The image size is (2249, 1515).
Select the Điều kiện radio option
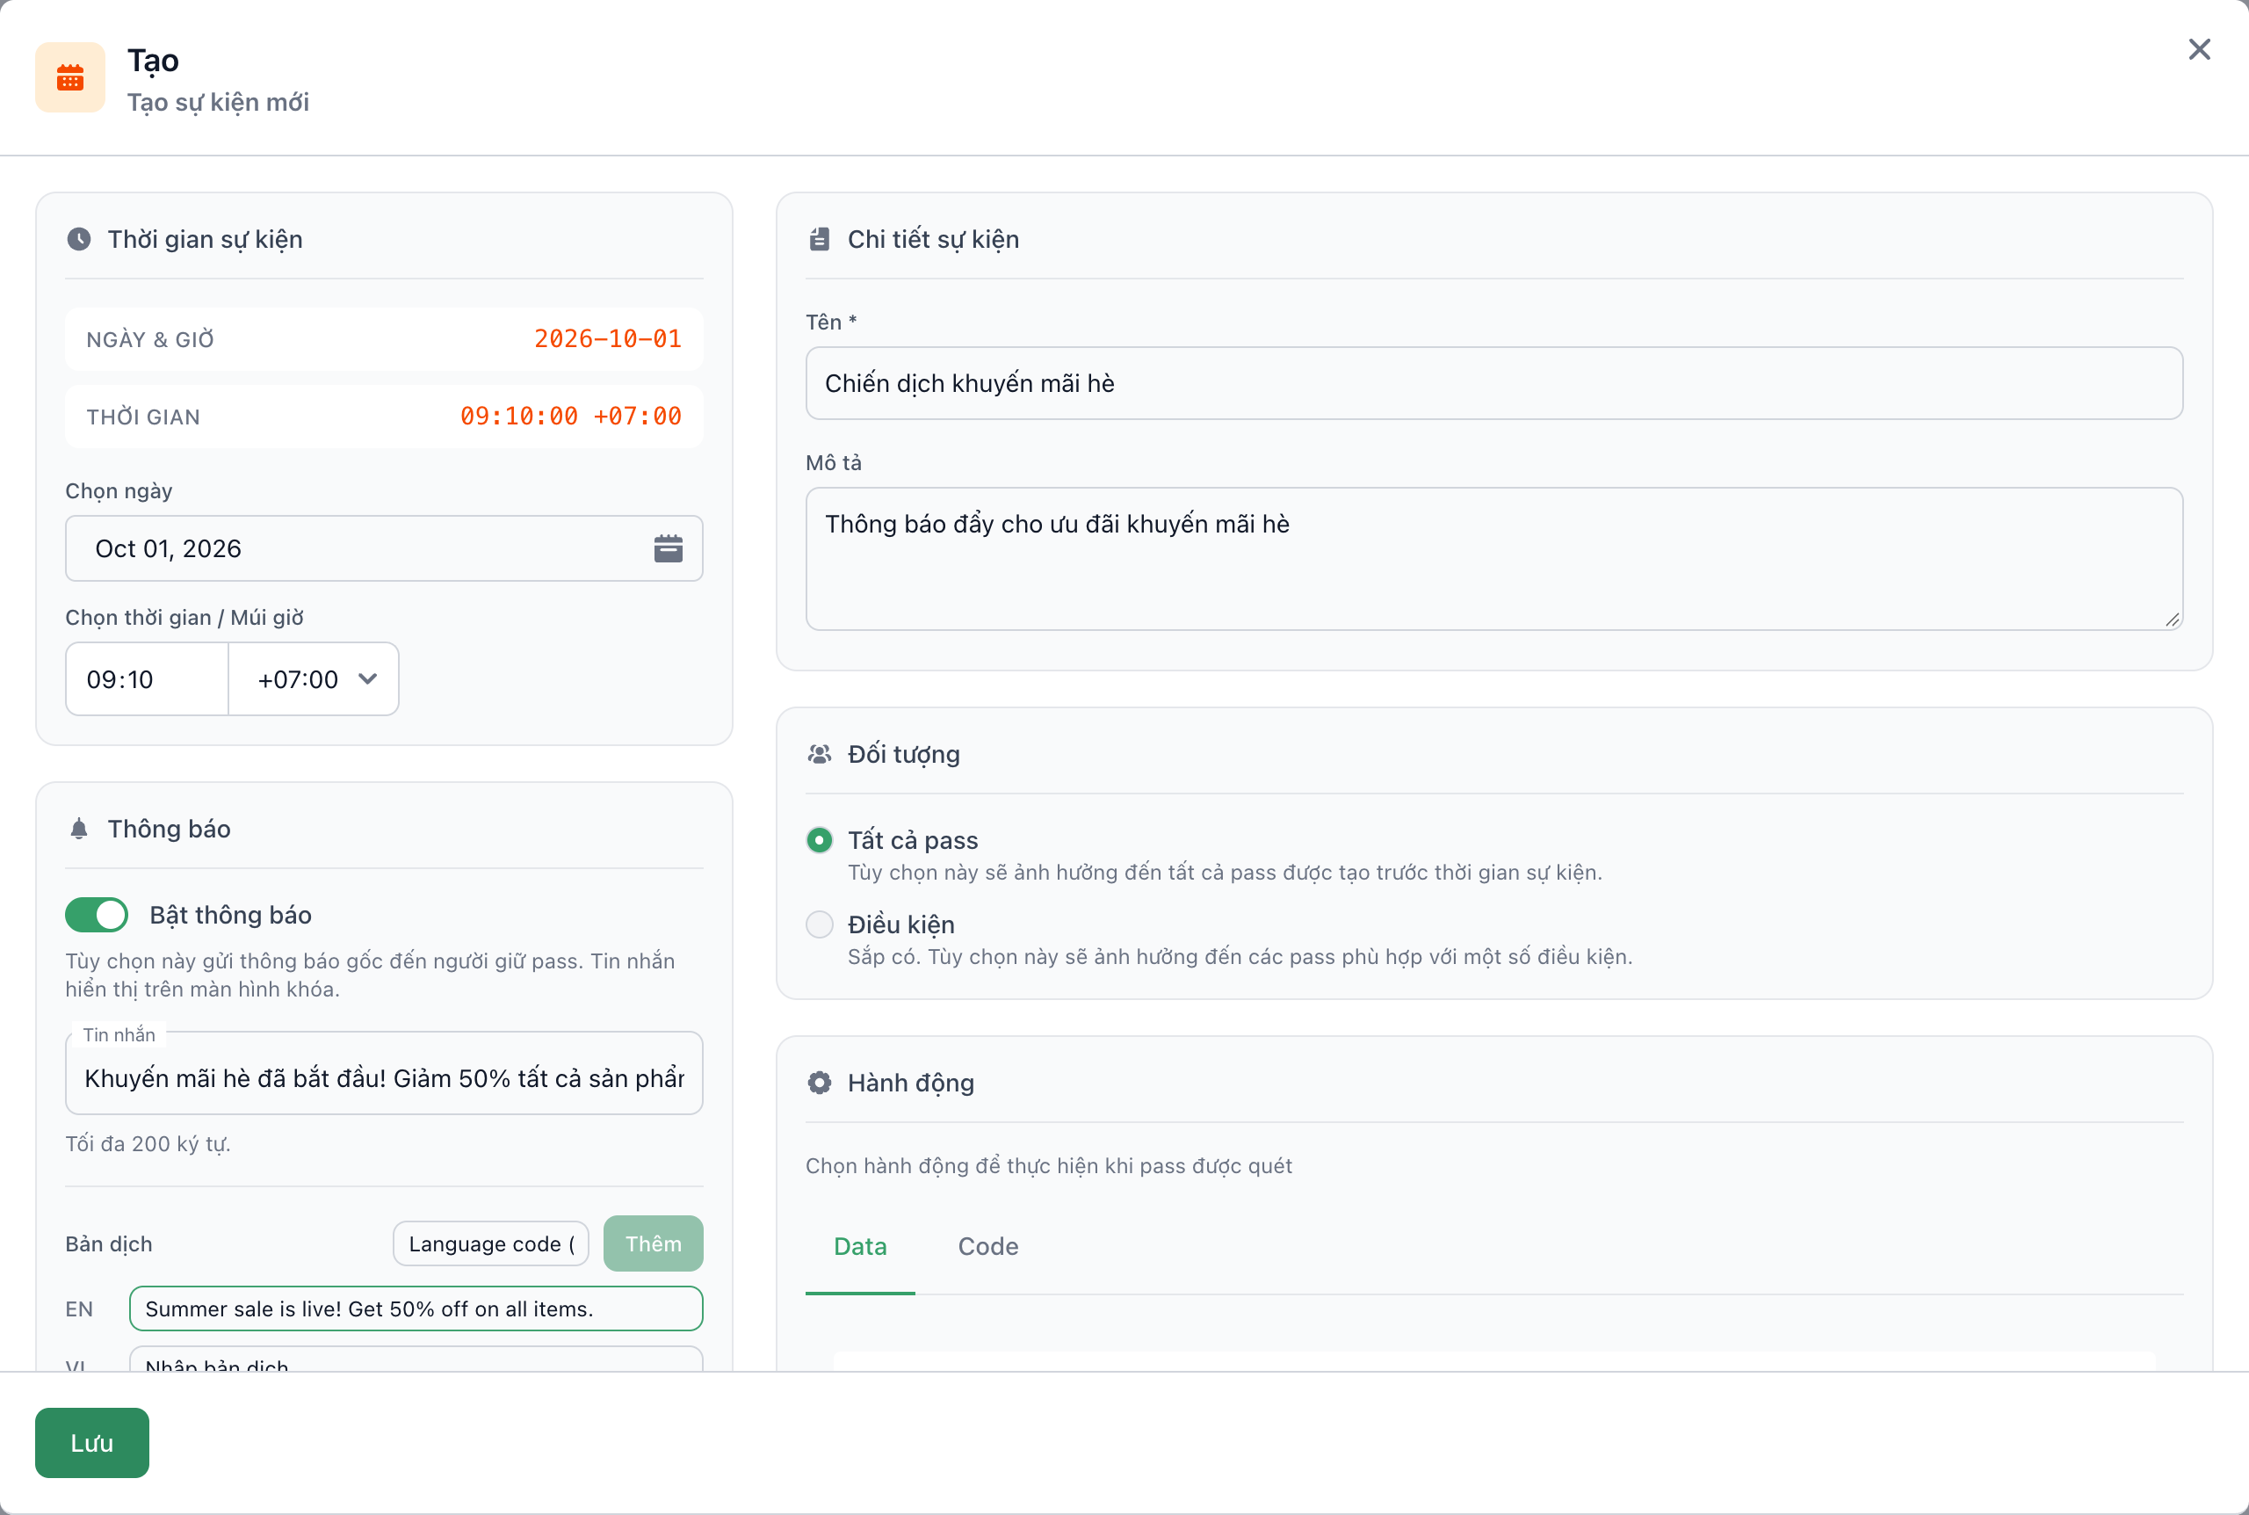click(x=819, y=924)
